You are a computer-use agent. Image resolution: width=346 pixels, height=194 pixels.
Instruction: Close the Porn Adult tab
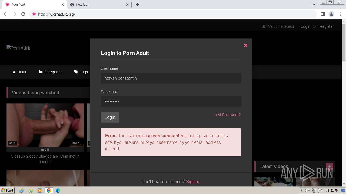pyautogui.click(x=63, y=5)
